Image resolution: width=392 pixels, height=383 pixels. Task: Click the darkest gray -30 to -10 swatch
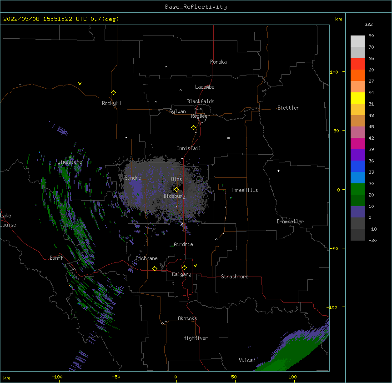pos(357,235)
